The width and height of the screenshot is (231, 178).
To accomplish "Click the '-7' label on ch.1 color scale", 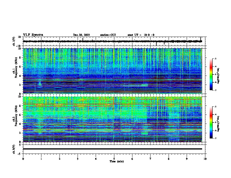I will pyautogui.click(x=215, y=90).
